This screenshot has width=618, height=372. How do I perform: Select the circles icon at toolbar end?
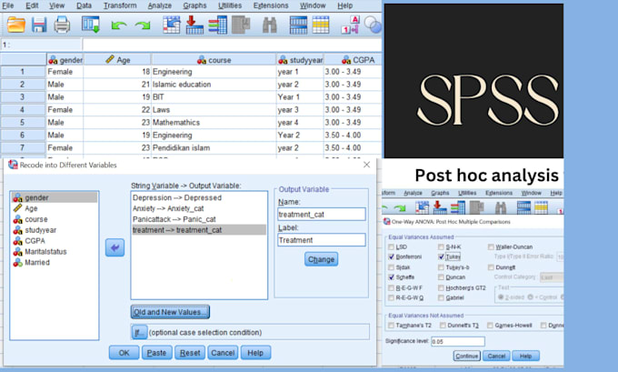(372, 25)
